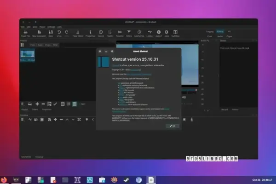276x184 pixels.
Task: Open the timeline hamburger menu
Action: 23,120
